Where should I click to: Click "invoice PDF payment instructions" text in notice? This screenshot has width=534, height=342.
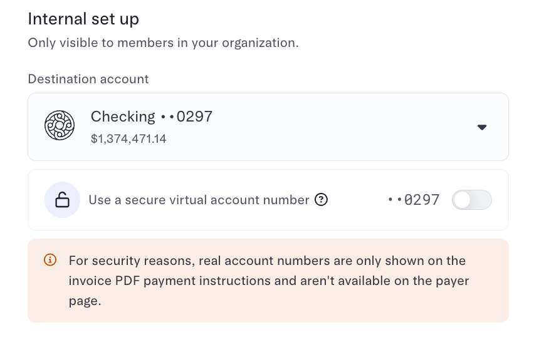[x=182, y=281]
